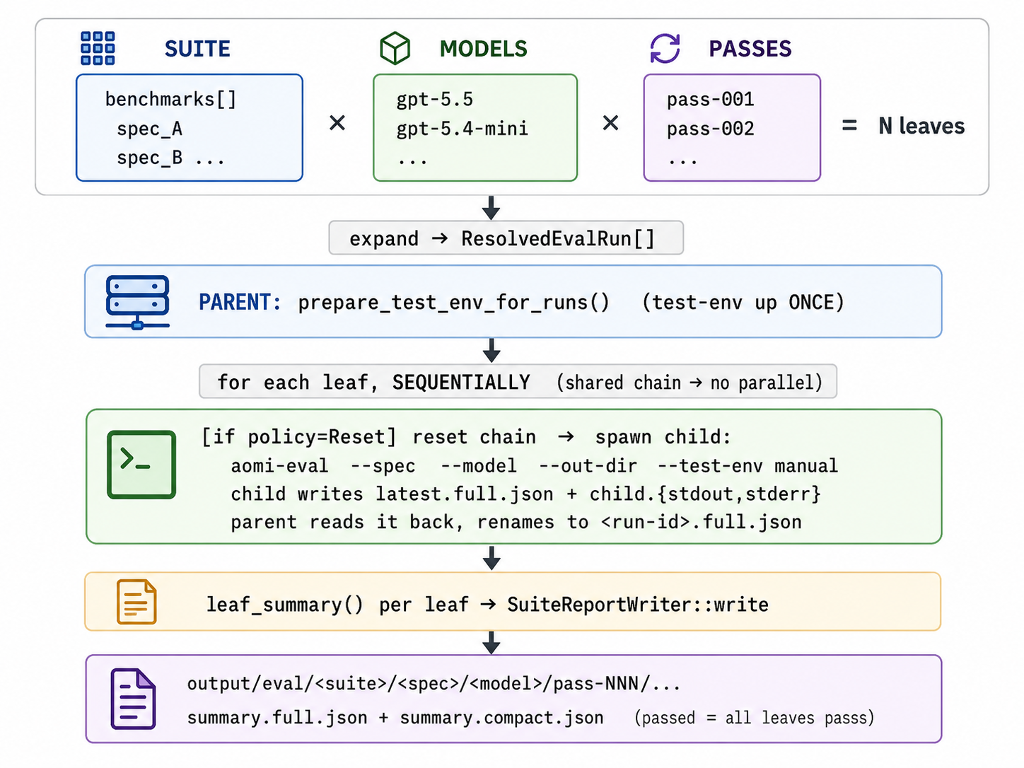1024x768 pixels.
Task: Click the output/eval/<suite> path line
Action: click(434, 684)
